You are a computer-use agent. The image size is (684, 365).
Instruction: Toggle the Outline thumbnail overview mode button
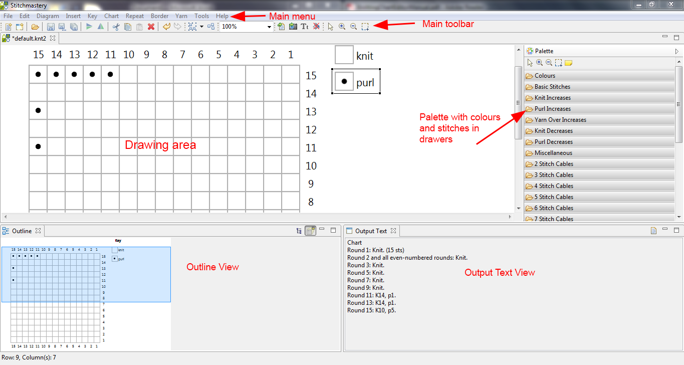pos(310,231)
